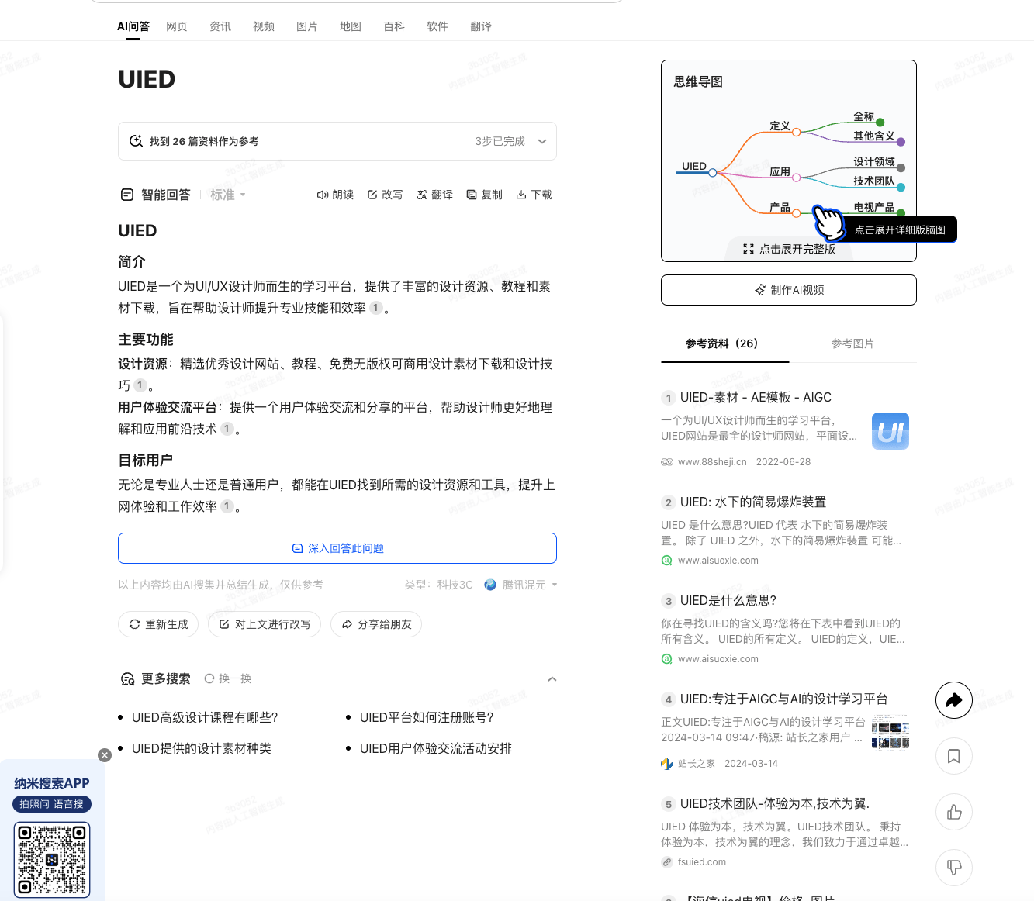This screenshot has height=901, width=1034.
Task: Click the fsuied.com source link
Action: pos(702,862)
